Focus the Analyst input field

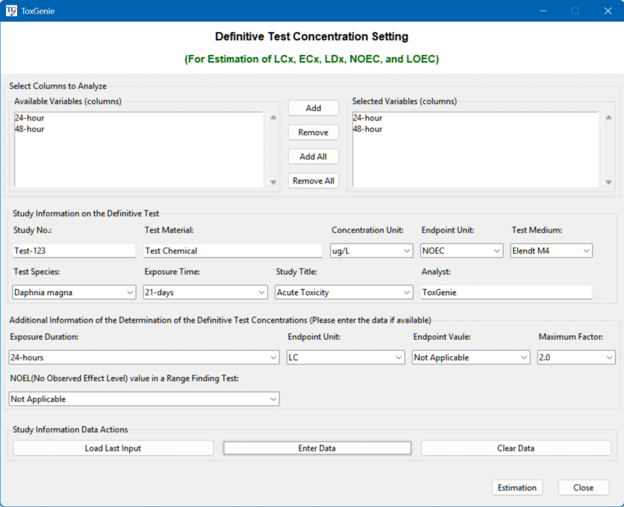(506, 292)
